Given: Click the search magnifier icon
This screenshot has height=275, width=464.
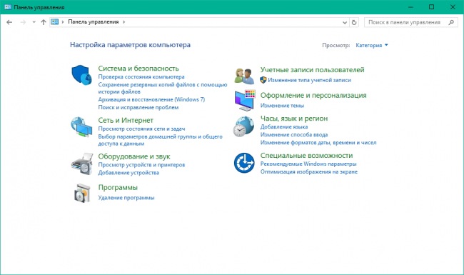Looking at the screenshot, I should 451,22.
